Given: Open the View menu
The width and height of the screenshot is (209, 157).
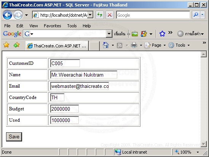Looking at the screenshot, I should point(34,26).
